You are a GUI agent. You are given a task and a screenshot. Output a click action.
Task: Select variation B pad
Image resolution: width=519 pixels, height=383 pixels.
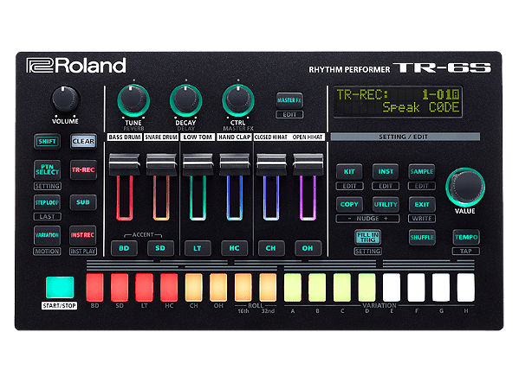(x=317, y=287)
